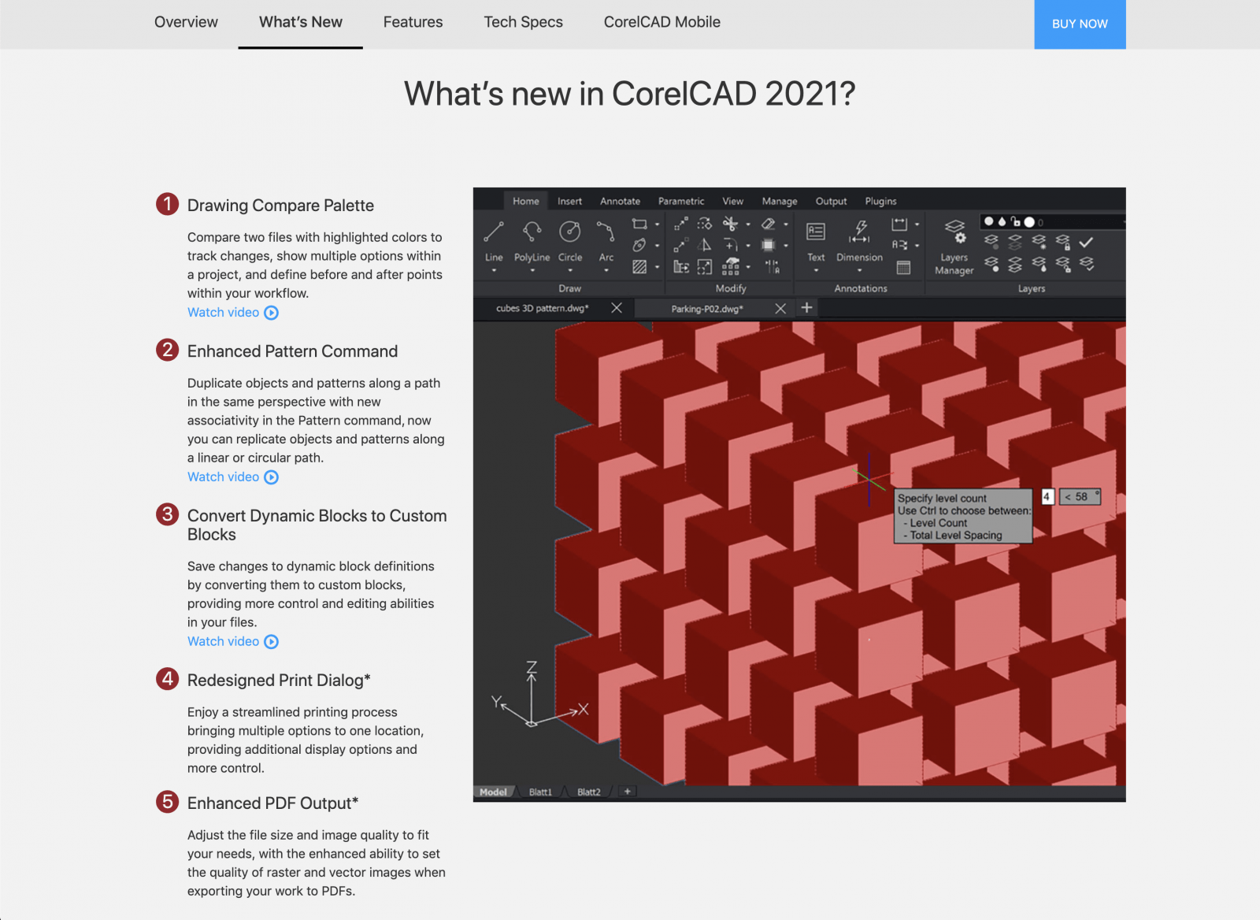Choose the Hatch fill tool

pos(639,266)
